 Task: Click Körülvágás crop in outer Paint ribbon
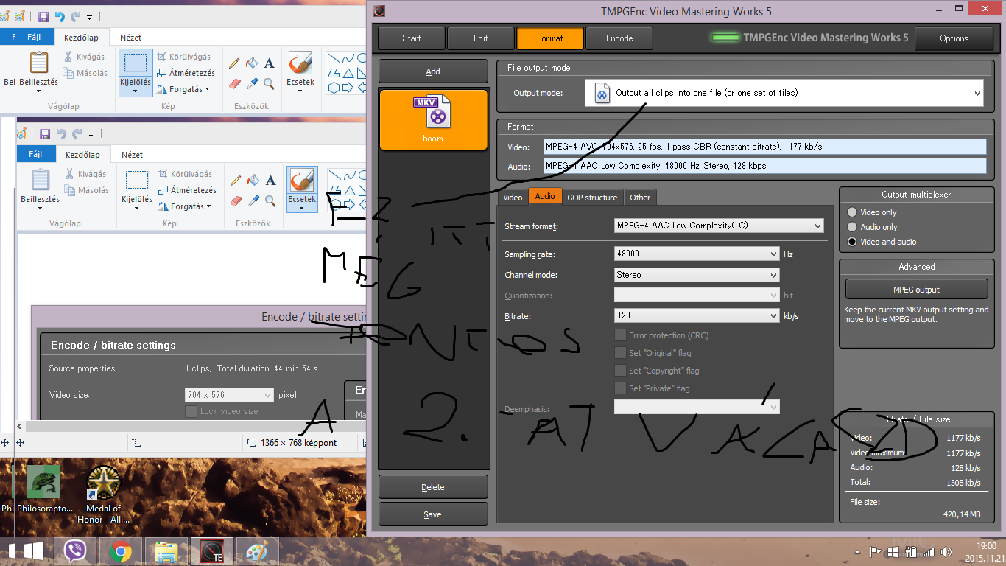[x=184, y=57]
